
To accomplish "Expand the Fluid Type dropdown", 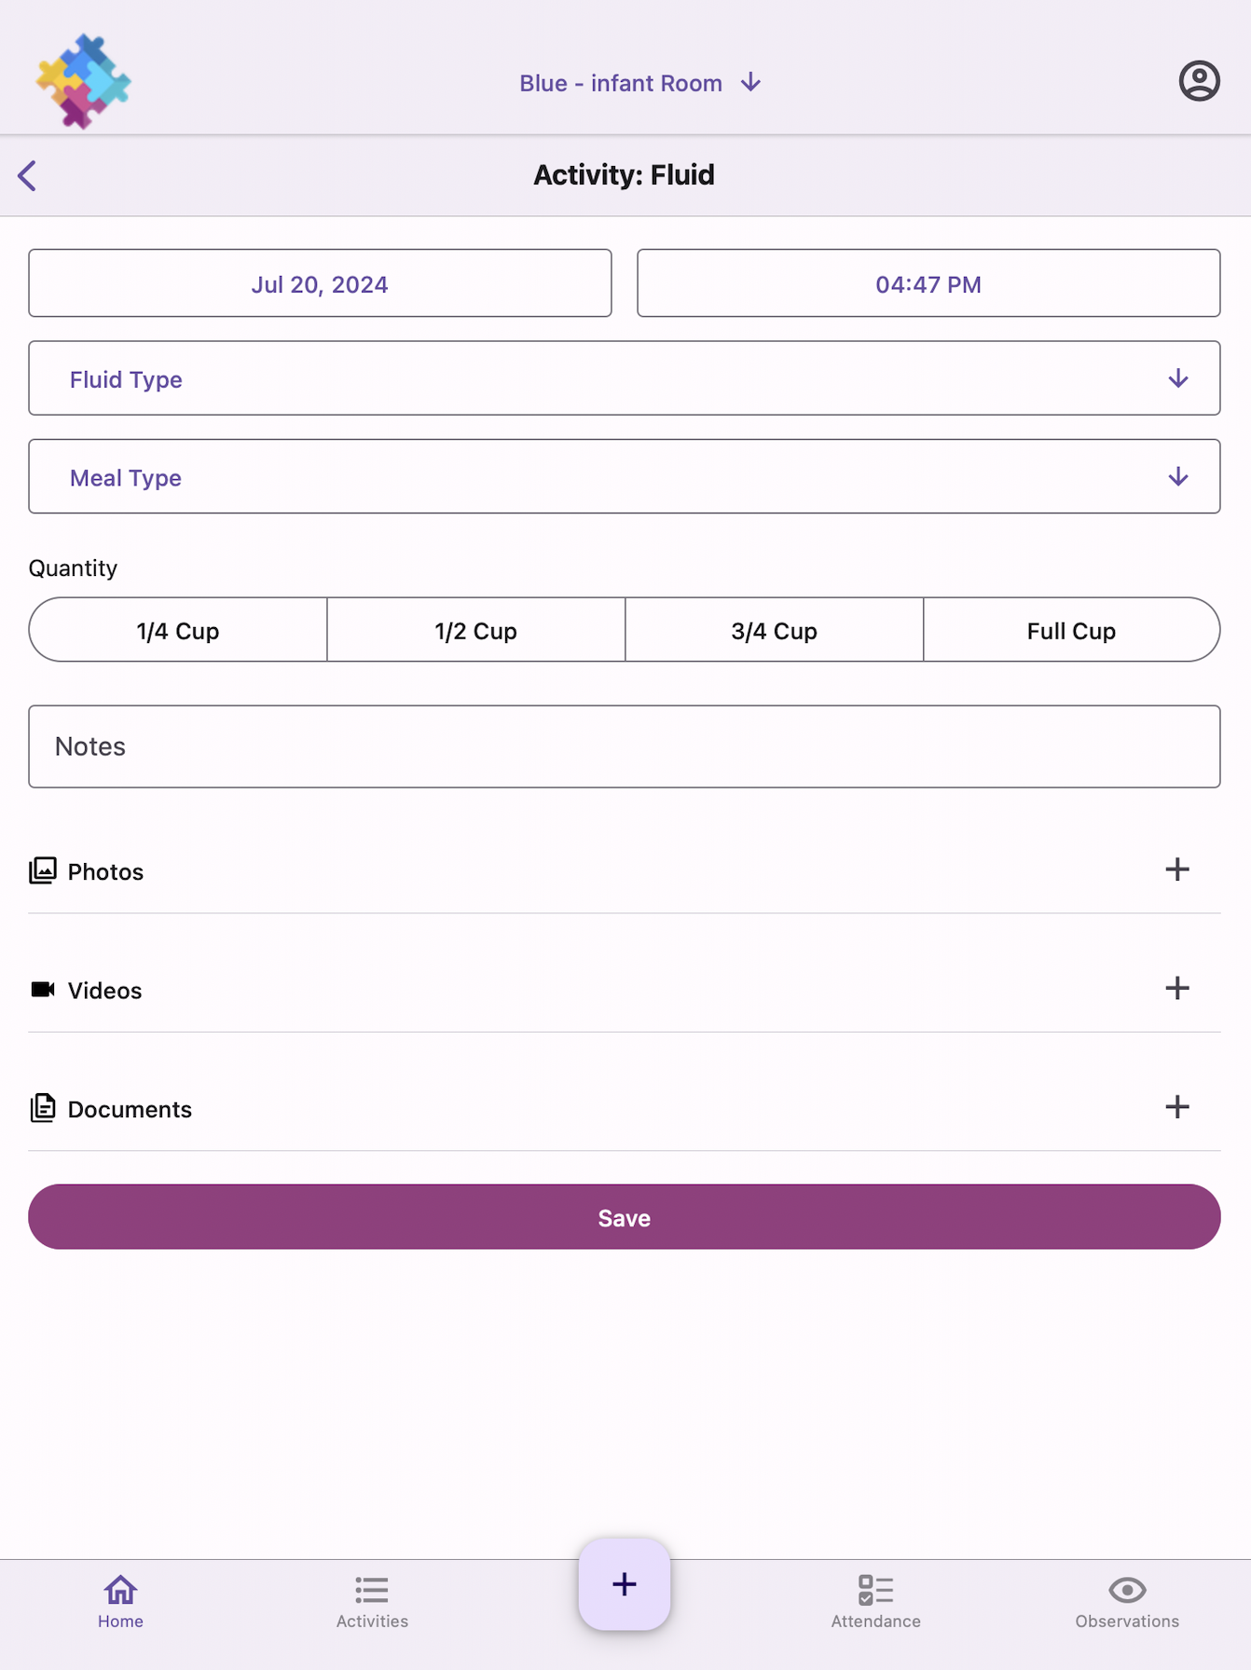I will pyautogui.click(x=625, y=378).
